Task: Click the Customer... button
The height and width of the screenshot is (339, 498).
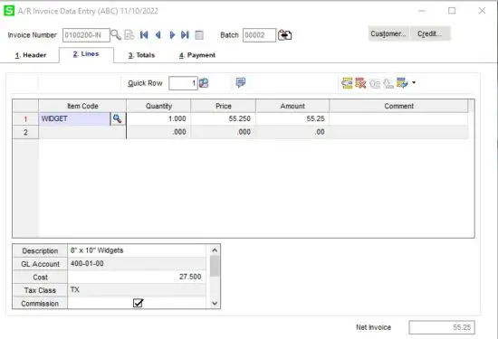Action: (388, 33)
